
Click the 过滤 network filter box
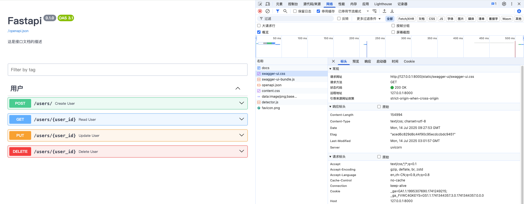pos(295,18)
